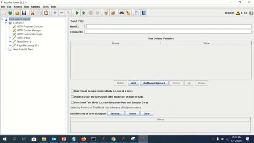The image size is (254, 143).
Task: Open Outlook from the taskbar
Action: [x=54, y=139]
